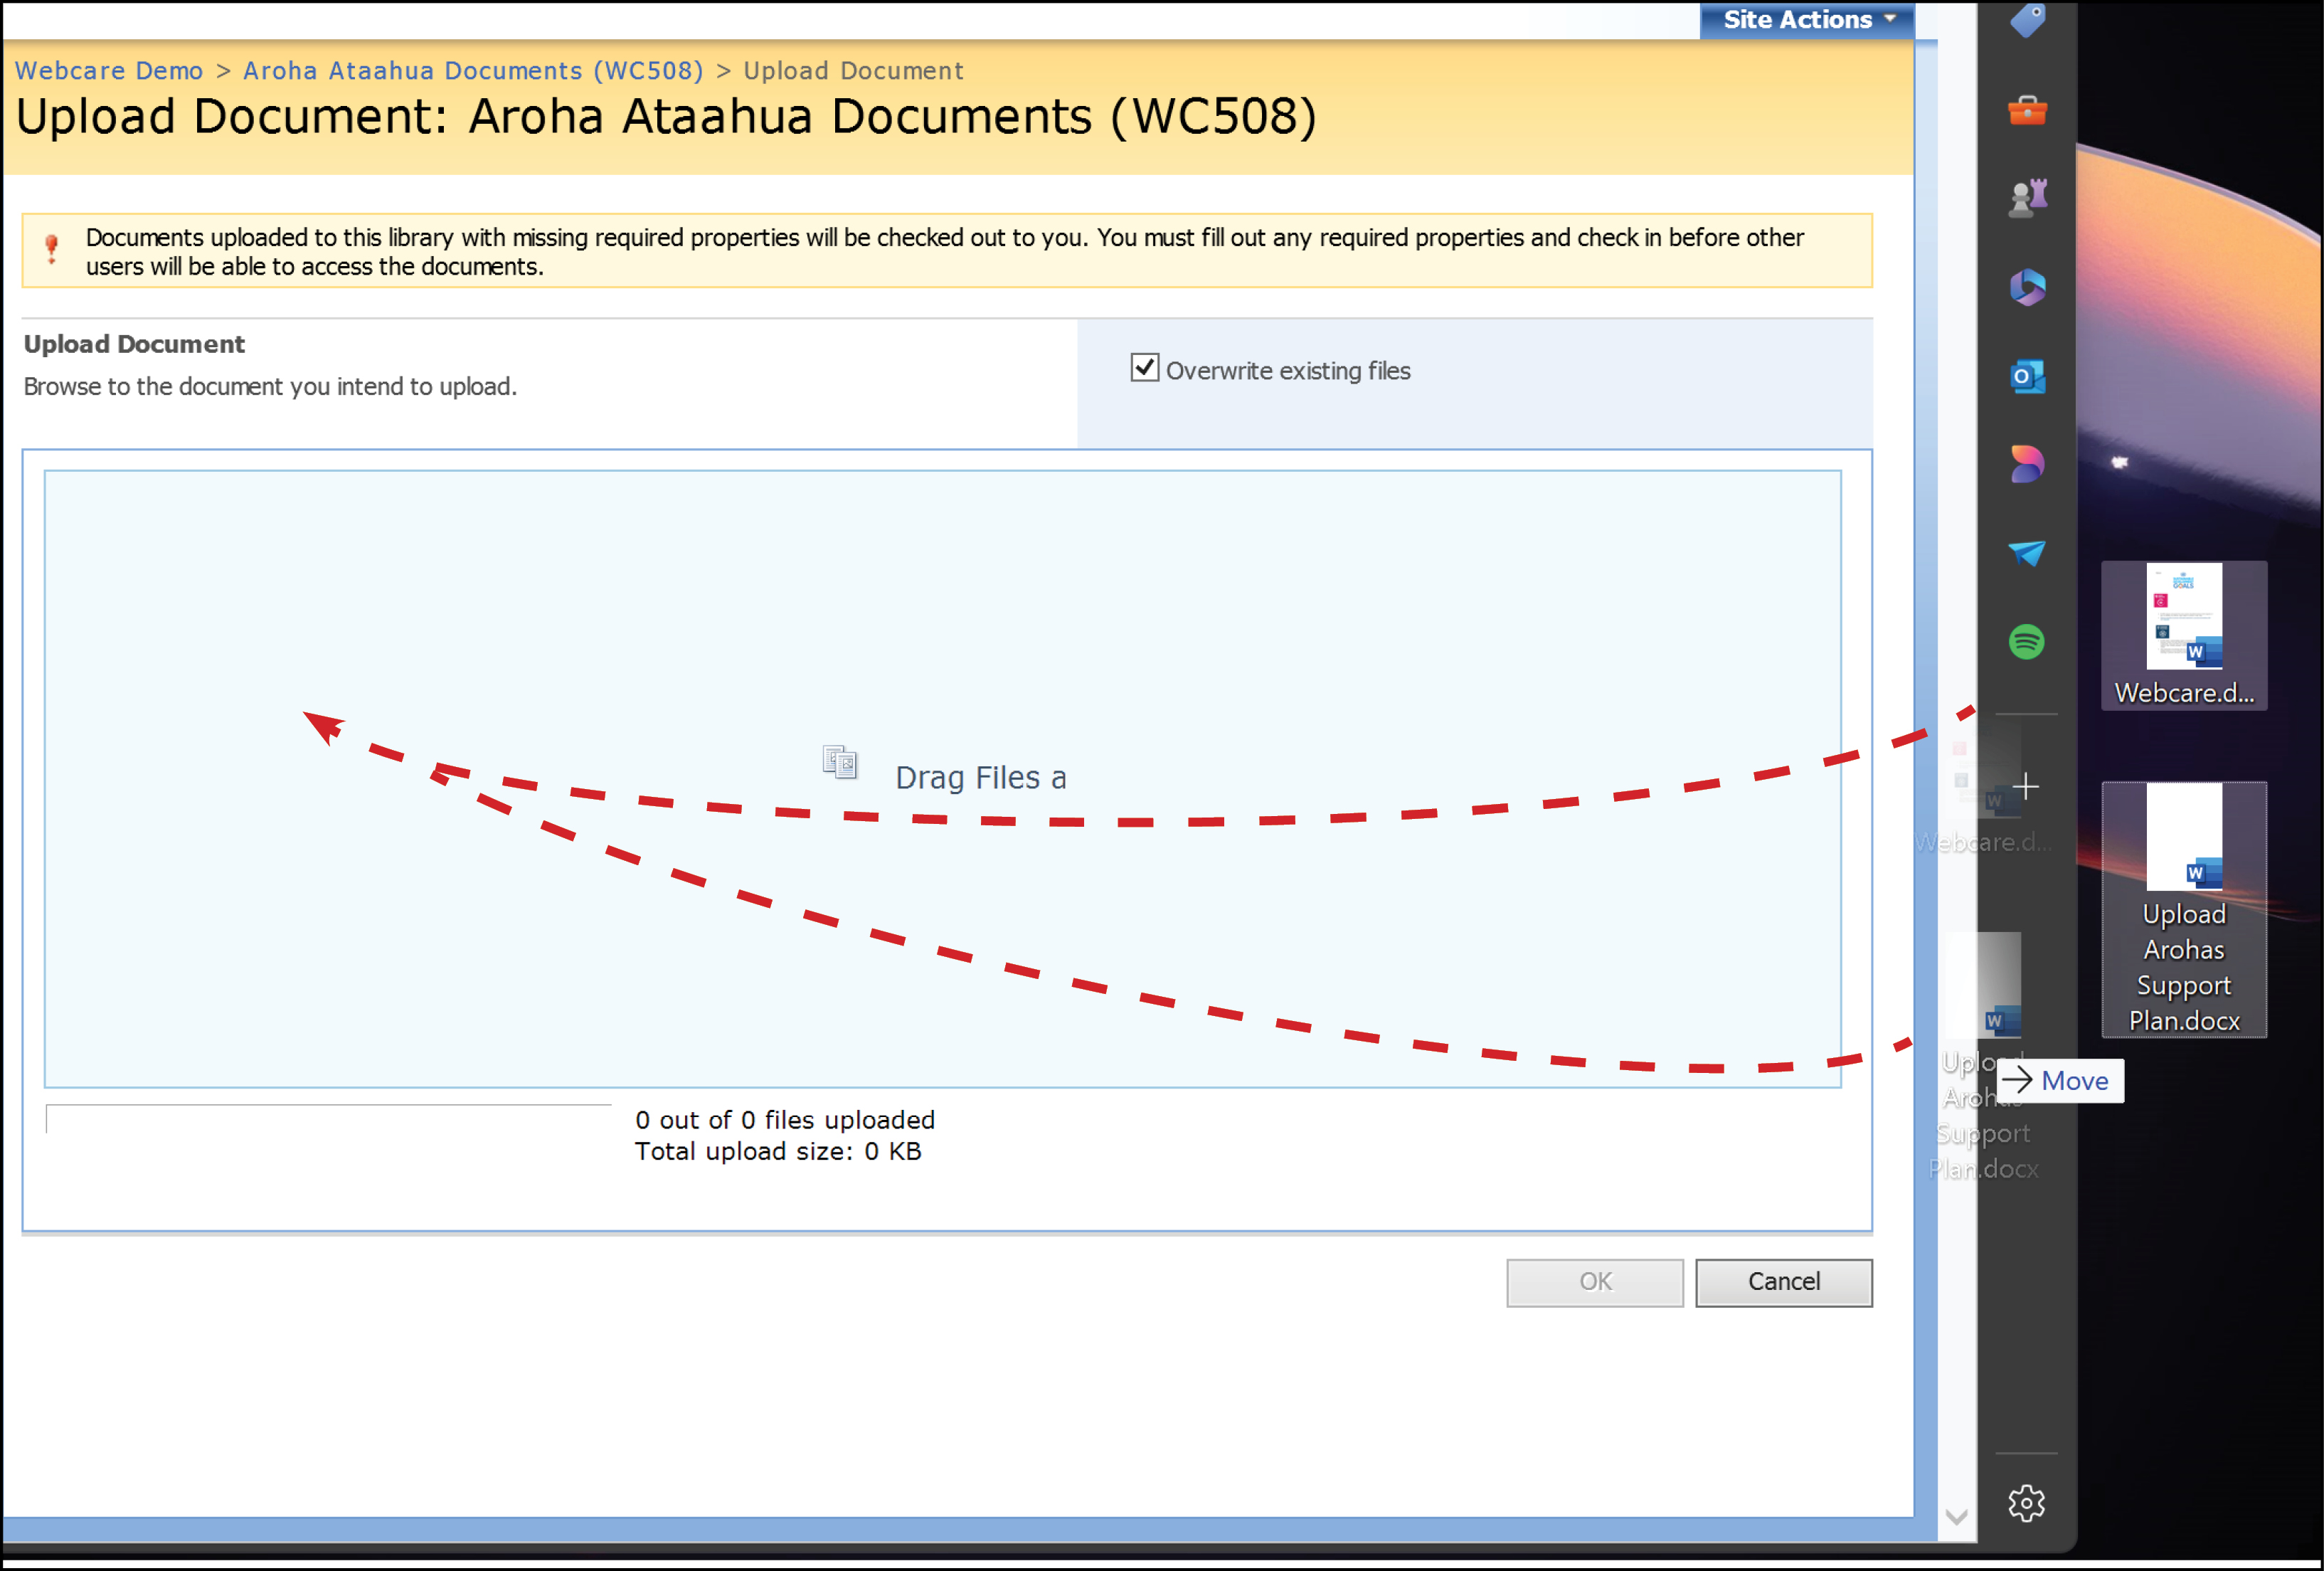This screenshot has width=2324, height=1571.
Task: Click the '0 out of 0 files uploaded' text
Action: pyautogui.click(x=785, y=1120)
